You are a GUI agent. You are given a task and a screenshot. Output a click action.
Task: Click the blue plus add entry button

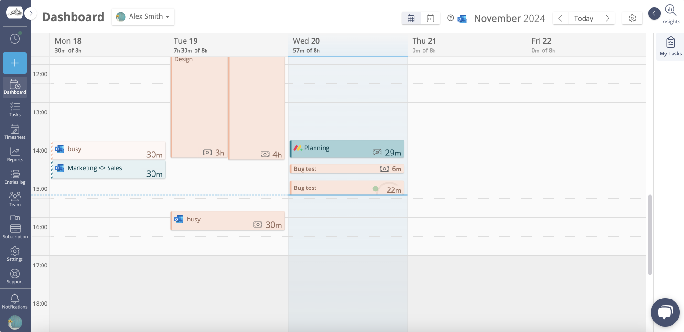coord(15,63)
